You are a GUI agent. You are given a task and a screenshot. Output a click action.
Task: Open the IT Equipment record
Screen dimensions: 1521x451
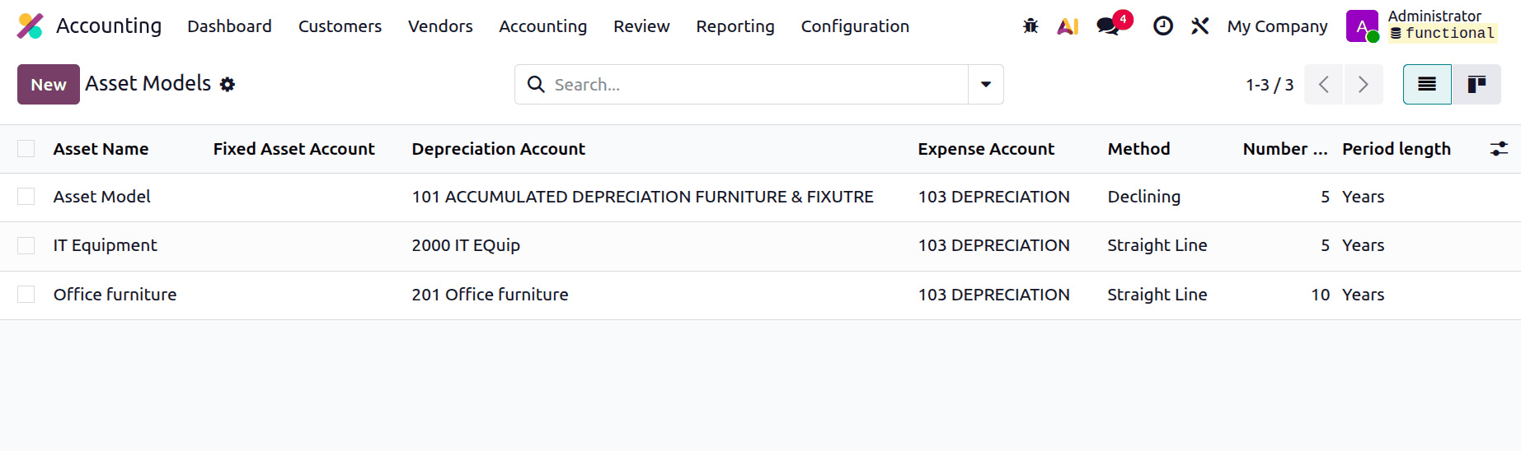[105, 245]
